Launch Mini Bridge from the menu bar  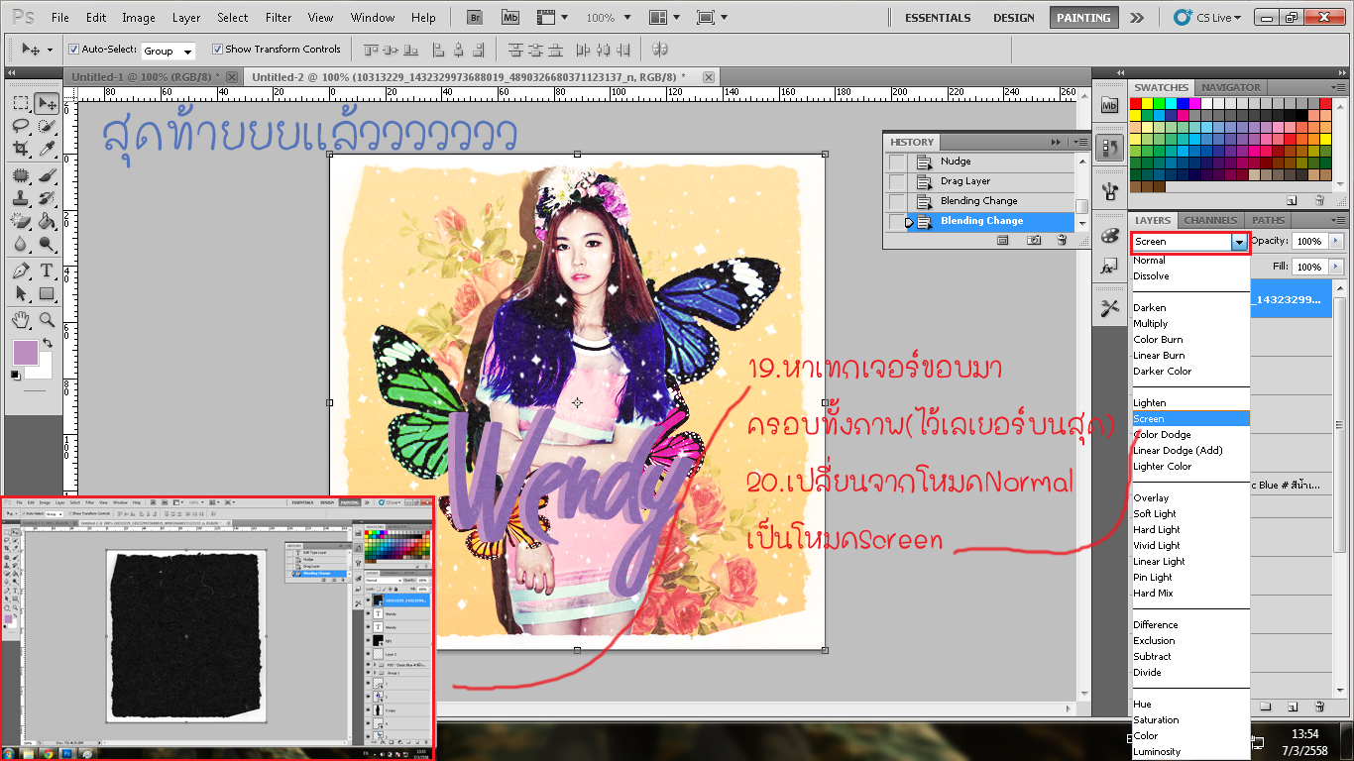click(x=509, y=17)
